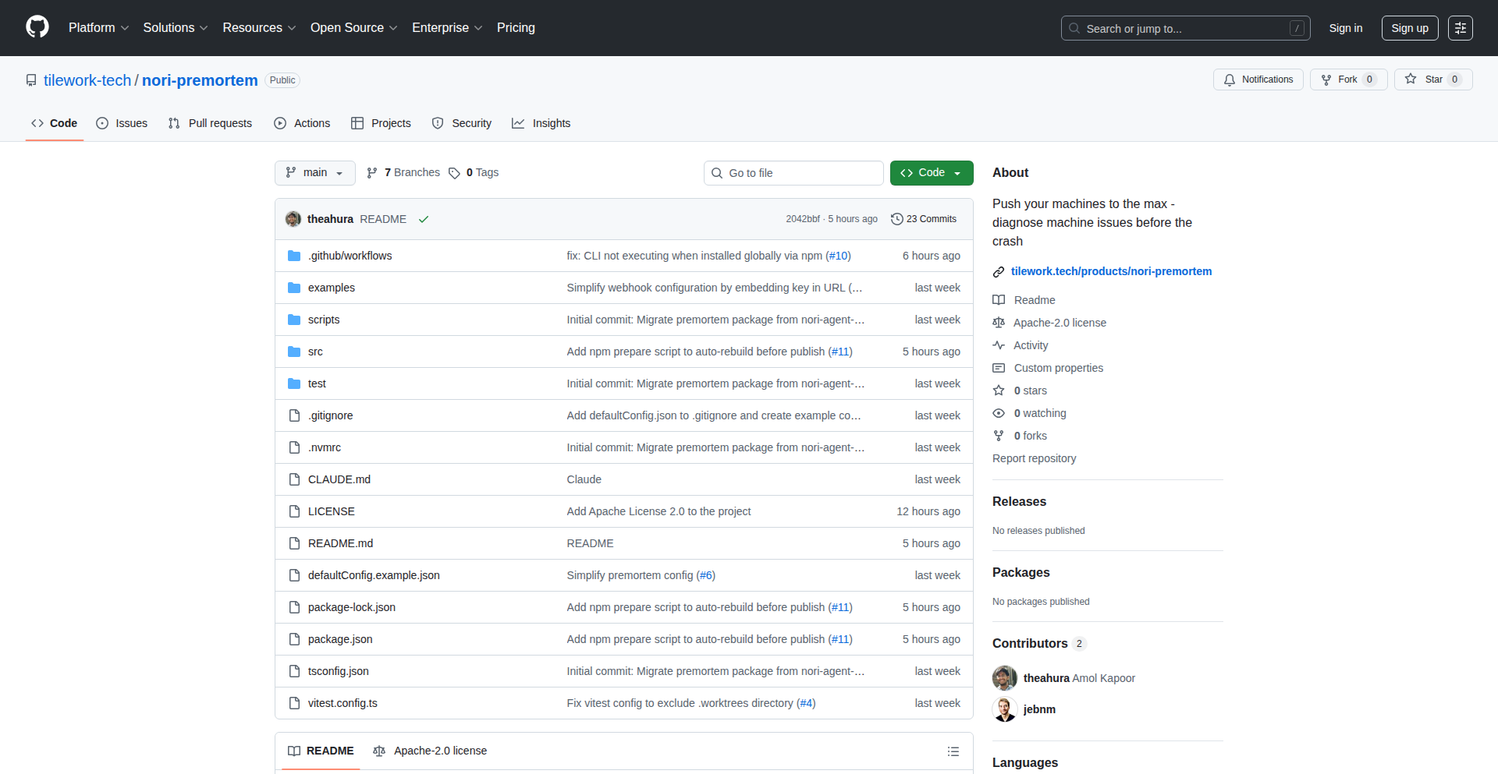Switch to the Pull requests tab

(210, 123)
